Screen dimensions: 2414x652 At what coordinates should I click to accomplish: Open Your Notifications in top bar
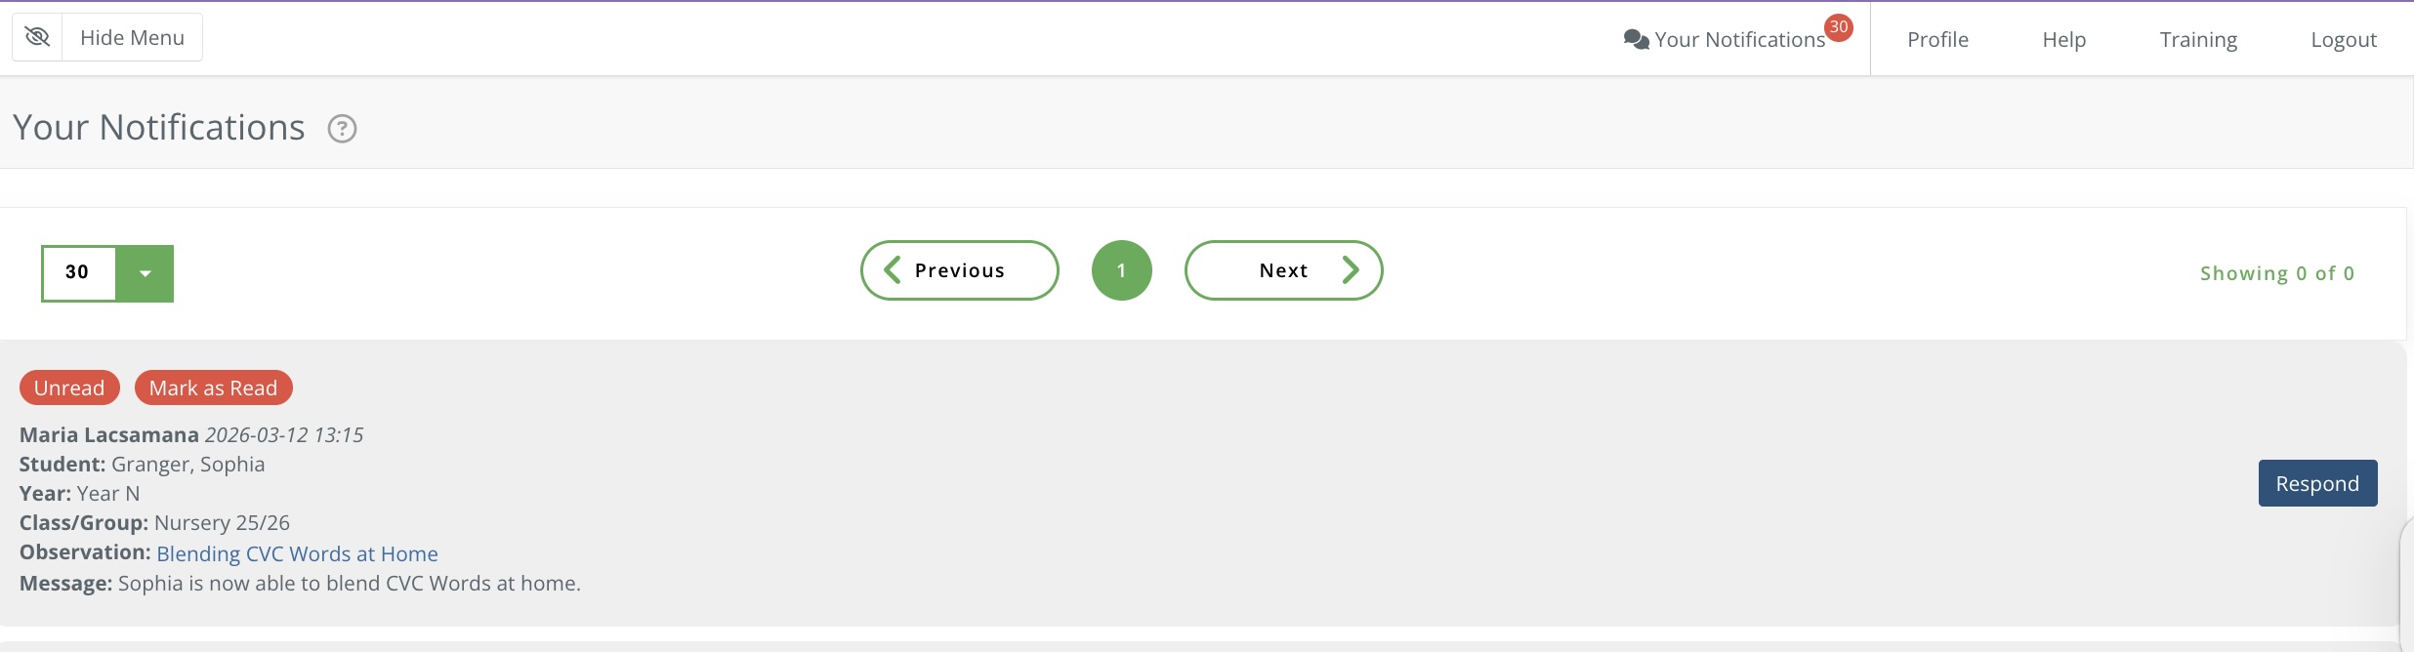click(x=1739, y=40)
